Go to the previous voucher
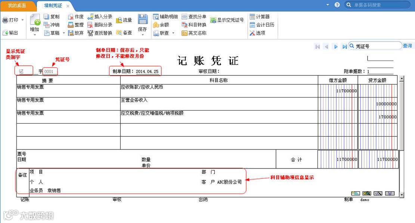The image size is (415, 223). tap(326, 47)
